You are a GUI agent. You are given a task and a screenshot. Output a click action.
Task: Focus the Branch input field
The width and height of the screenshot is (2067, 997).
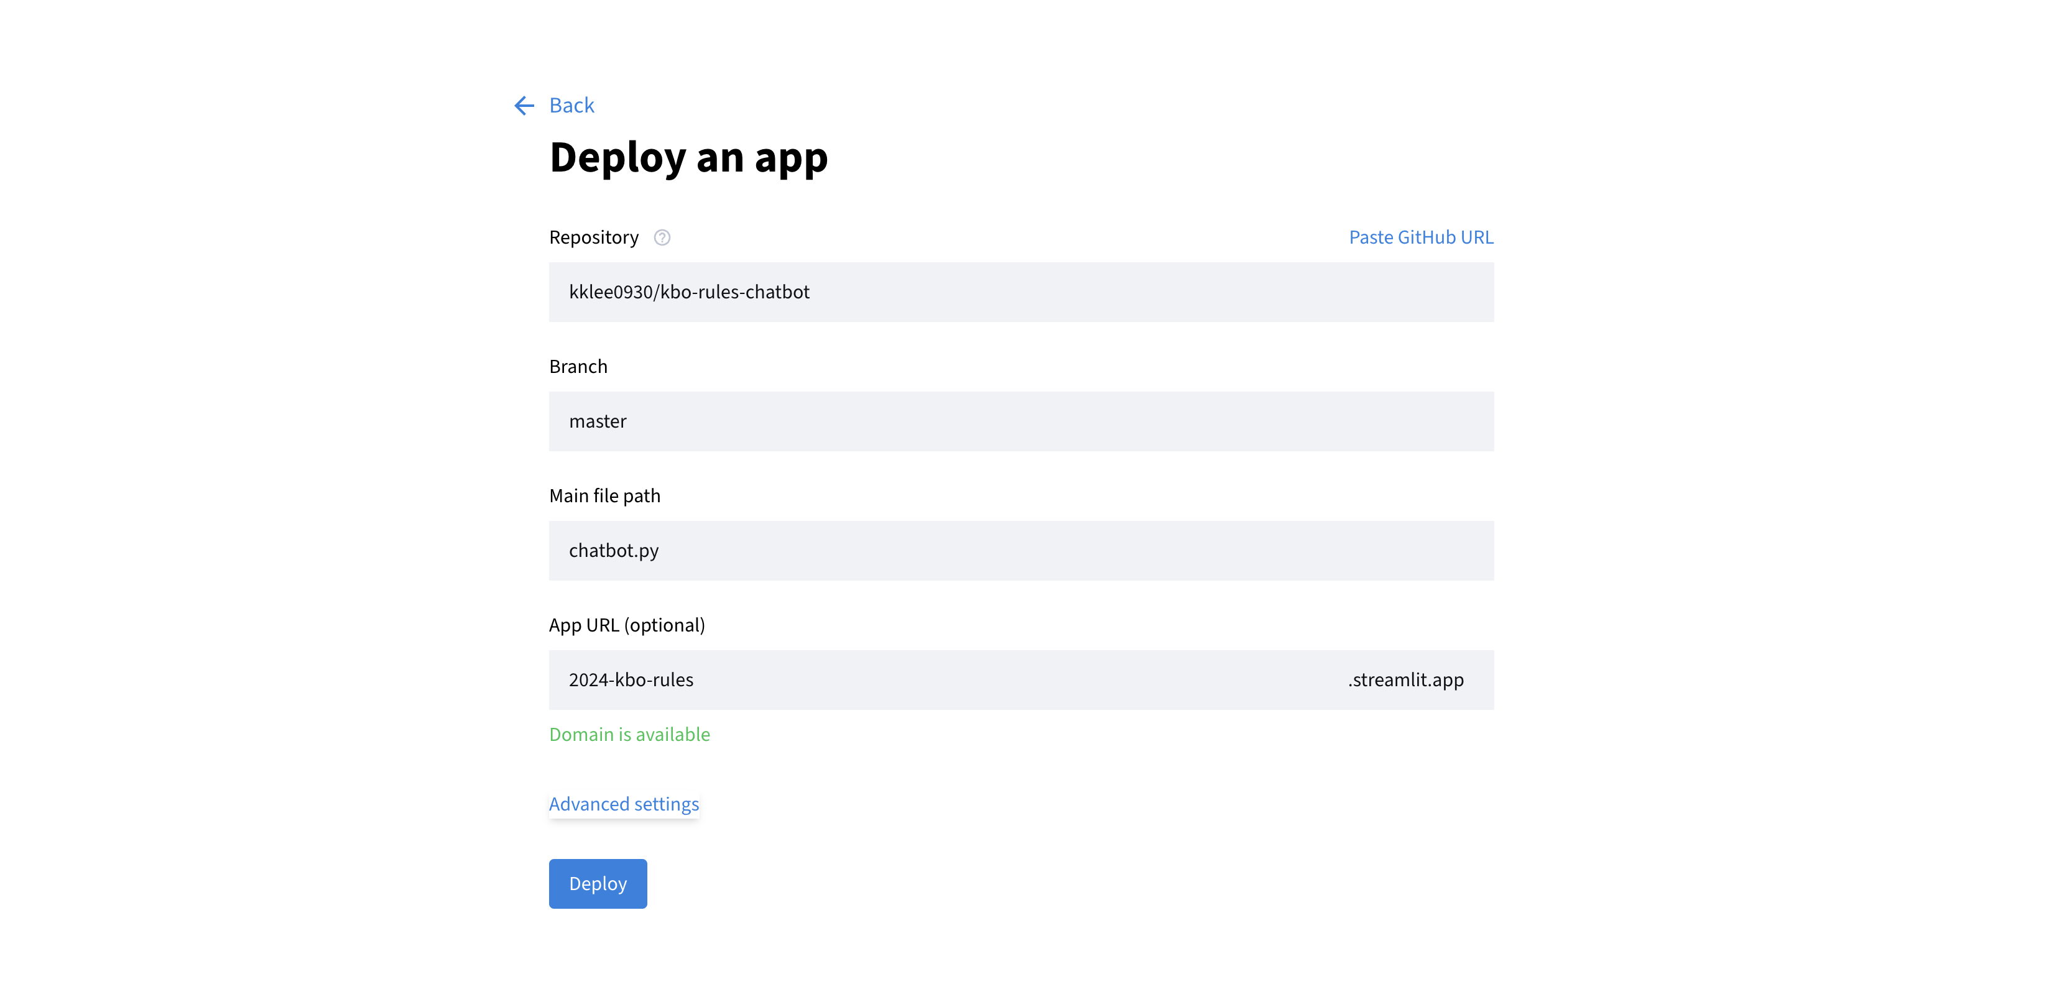click(1020, 421)
